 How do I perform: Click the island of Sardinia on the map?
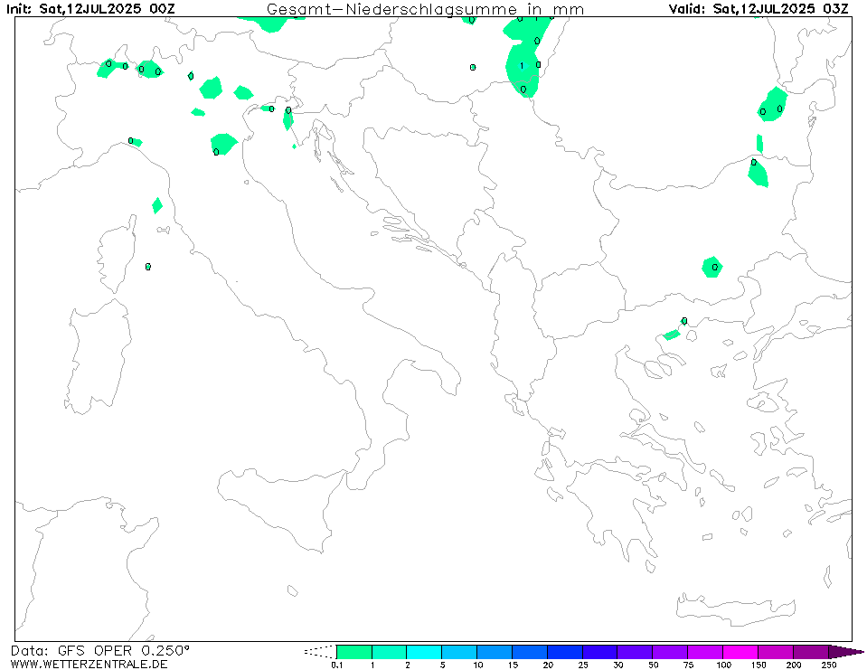click(x=99, y=356)
